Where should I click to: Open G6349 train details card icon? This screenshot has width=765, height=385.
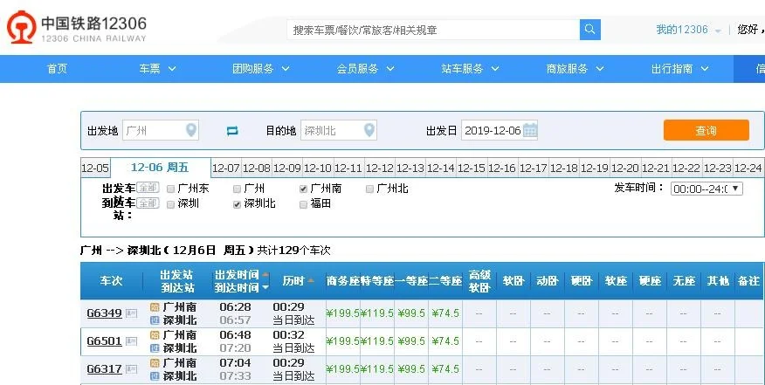[131, 313]
